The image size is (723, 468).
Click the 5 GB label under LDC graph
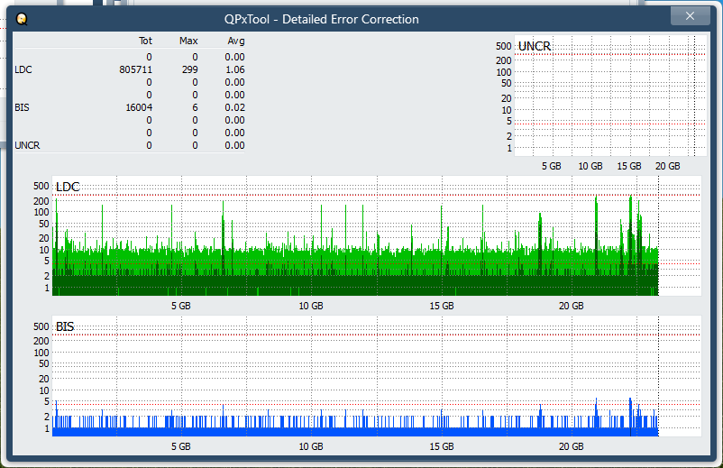tap(180, 306)
